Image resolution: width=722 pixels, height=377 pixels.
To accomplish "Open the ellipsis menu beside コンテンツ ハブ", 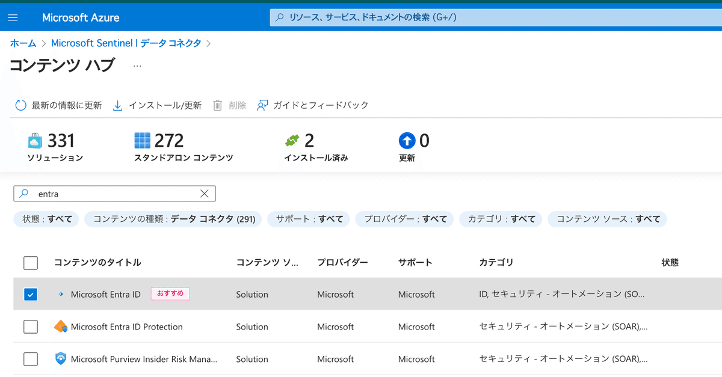I will click(x=137, y=65).
